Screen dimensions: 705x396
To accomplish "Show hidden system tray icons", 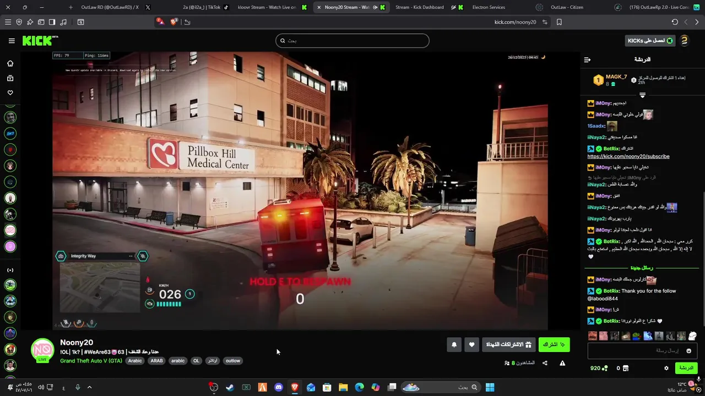I will click(89, 387).
